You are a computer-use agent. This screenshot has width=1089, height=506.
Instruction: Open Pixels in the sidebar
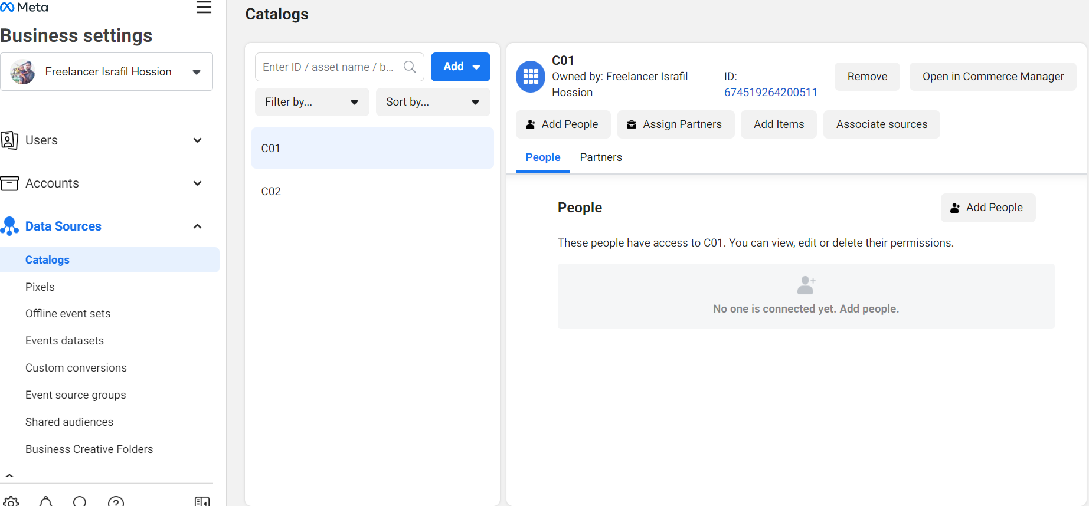point(40,287)
